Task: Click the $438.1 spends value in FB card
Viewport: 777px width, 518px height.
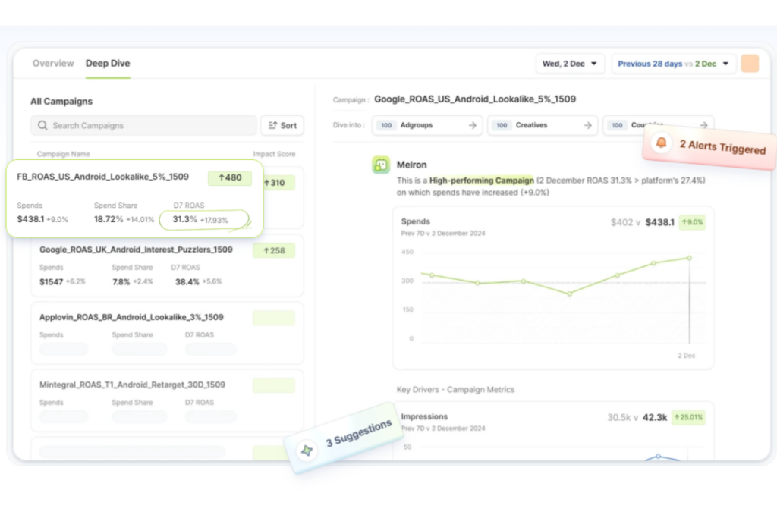Action: pyautogui.click(x=30, y=219)
